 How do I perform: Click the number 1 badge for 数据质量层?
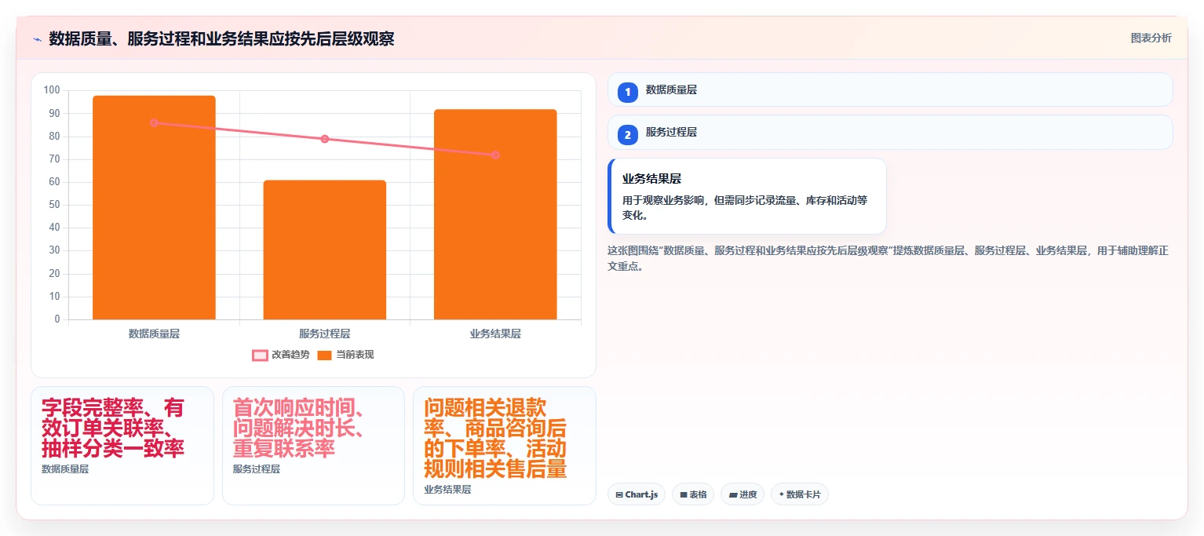click(627, 93)
